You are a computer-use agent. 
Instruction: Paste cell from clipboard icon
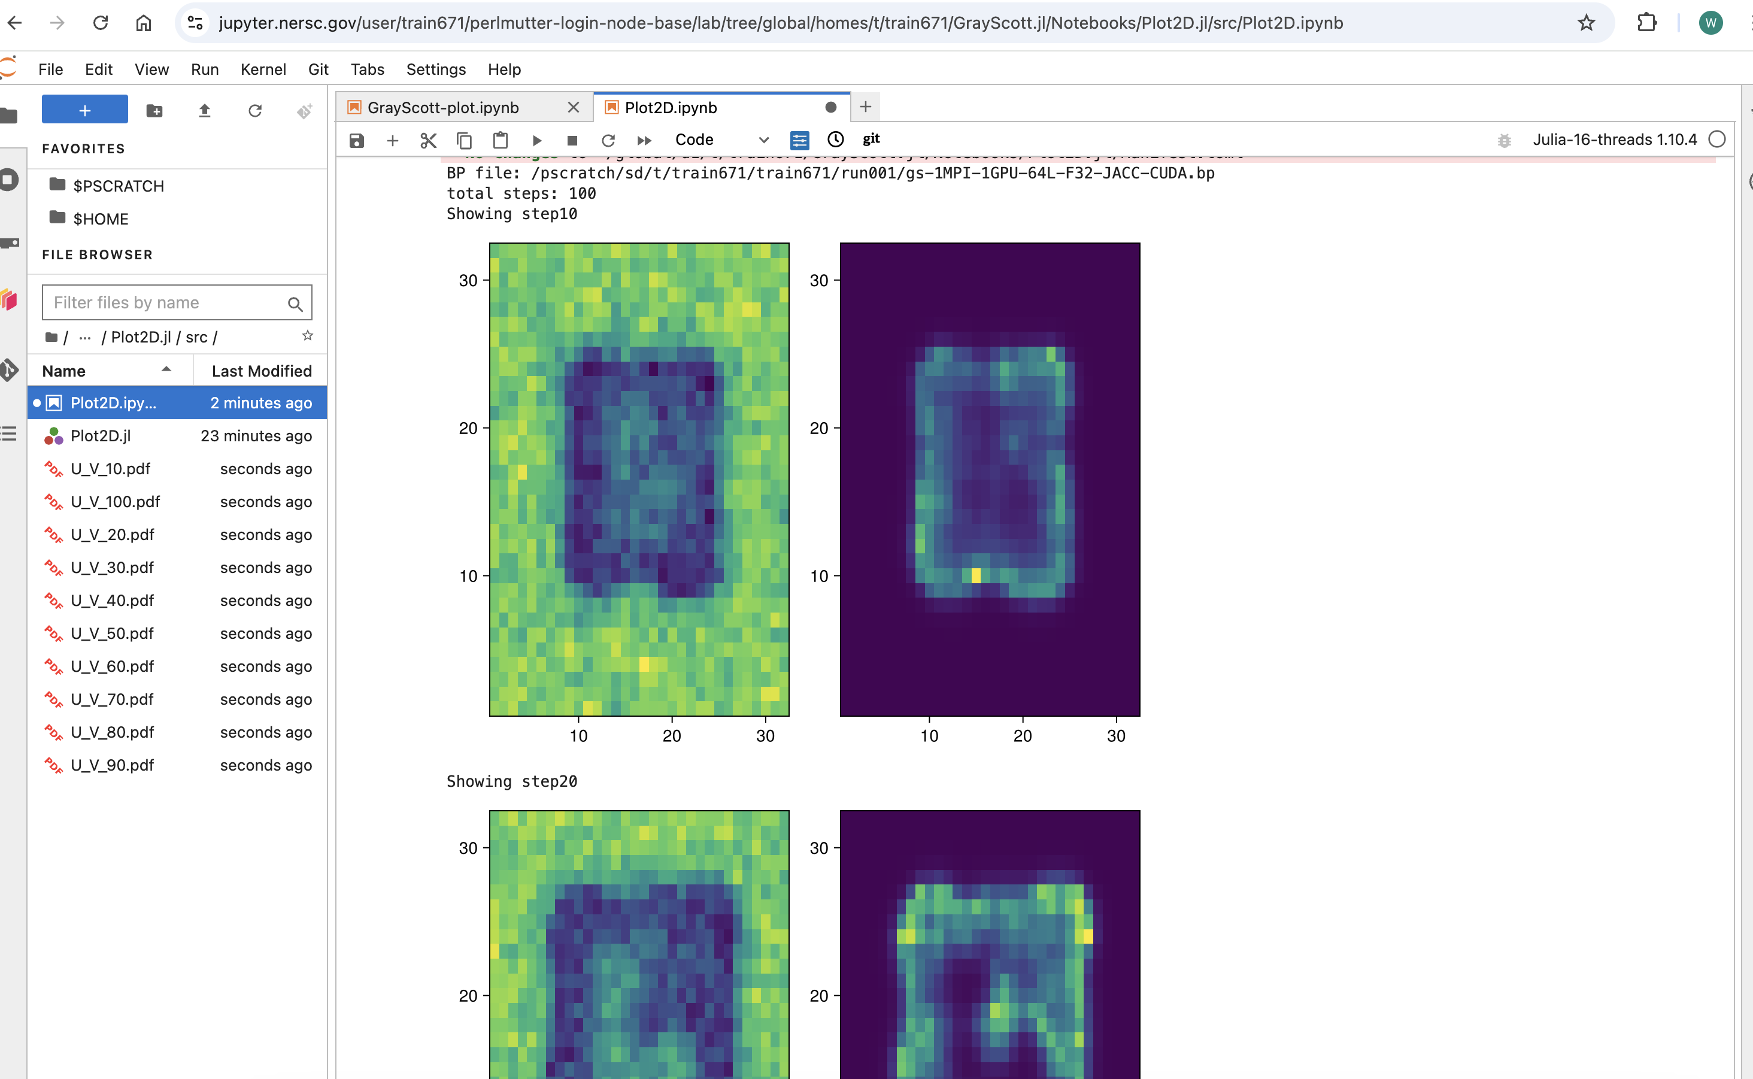[501, 141]
